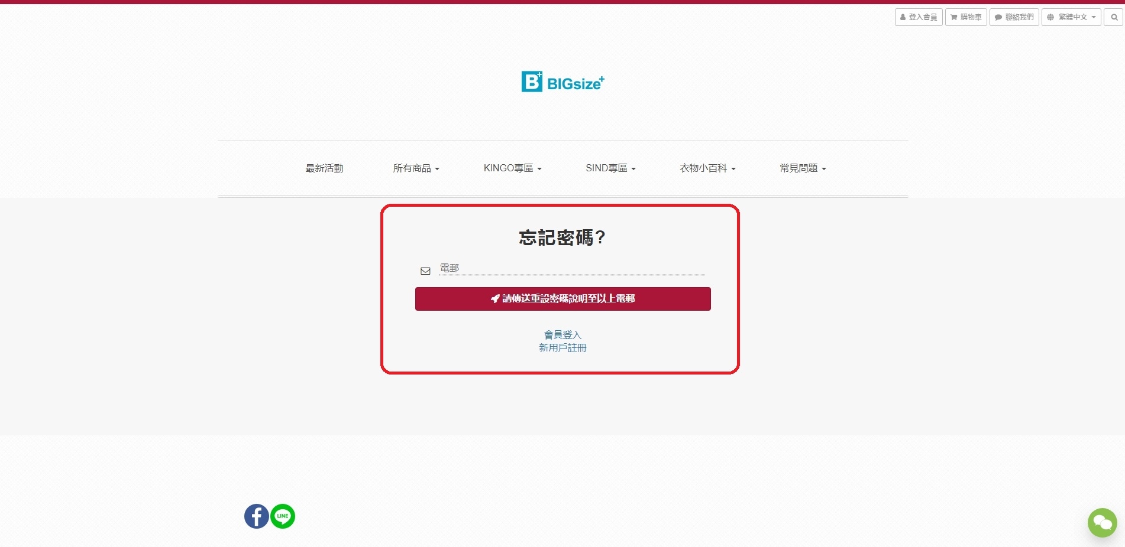Screen dimensions: 1125x547
Task: Open the LINE social icon
Action: coord(283,516)
